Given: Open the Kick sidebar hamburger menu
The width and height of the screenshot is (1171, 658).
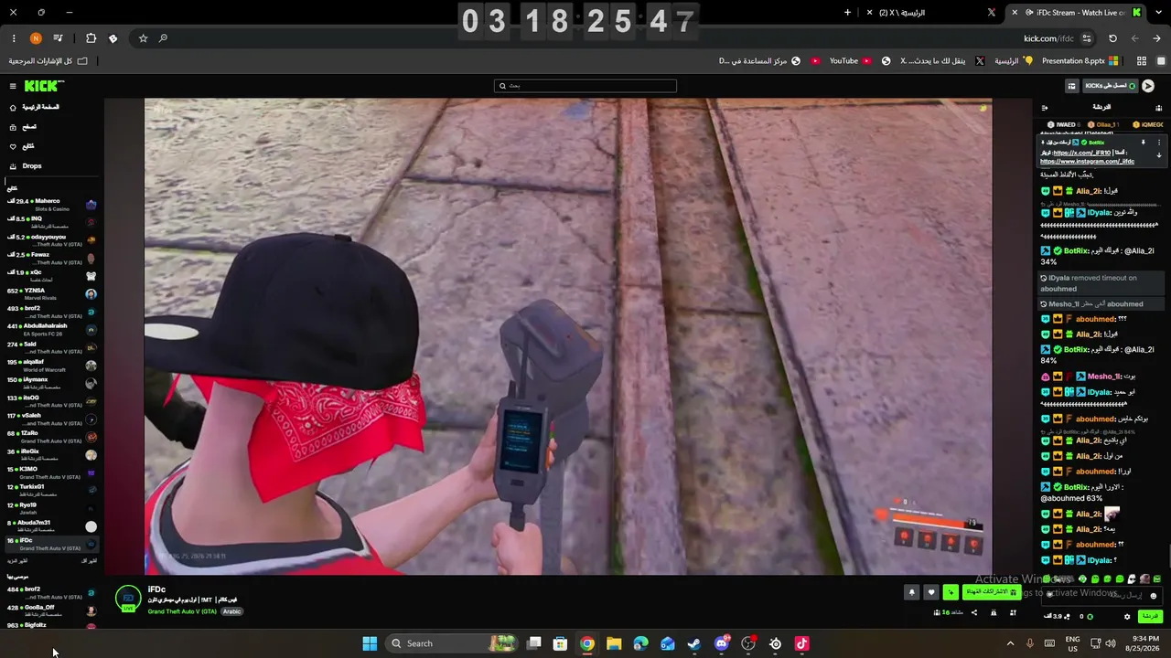Looking at the screenshot, I should click(13, 86).
